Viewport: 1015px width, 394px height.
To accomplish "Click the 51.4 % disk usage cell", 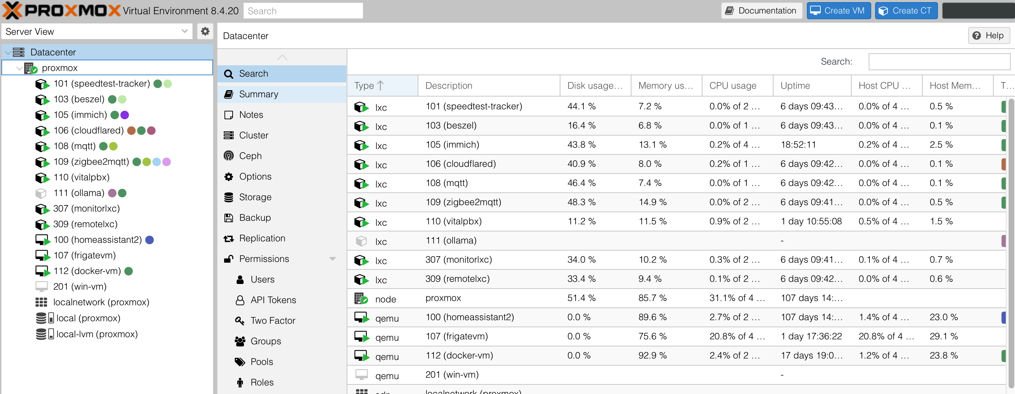I will tap(595, 298).
